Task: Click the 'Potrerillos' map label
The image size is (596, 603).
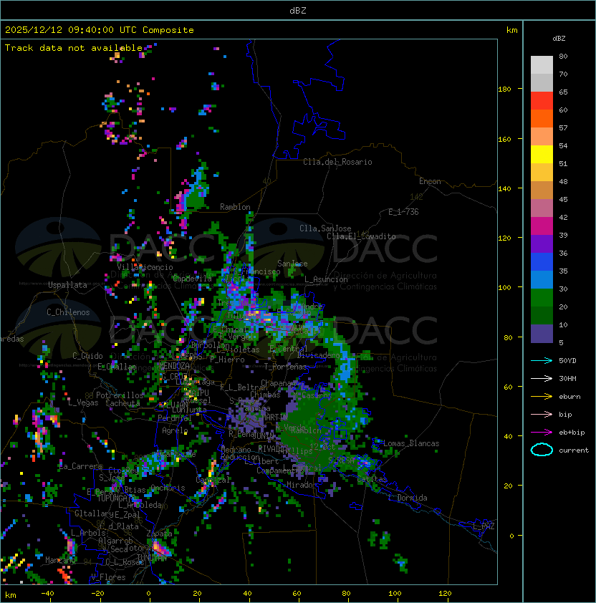Action: [120, 395]
